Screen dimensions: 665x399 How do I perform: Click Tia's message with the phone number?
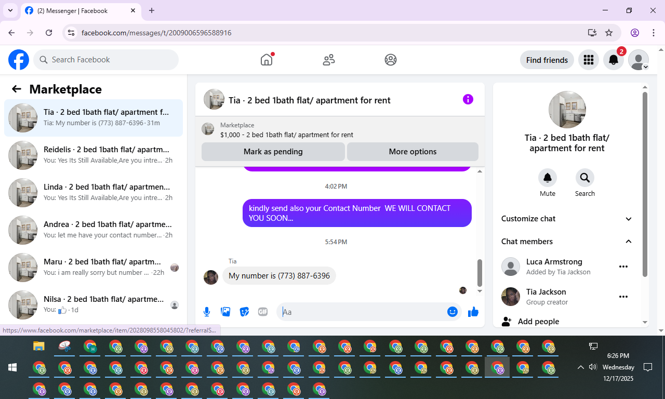[279, 276]
